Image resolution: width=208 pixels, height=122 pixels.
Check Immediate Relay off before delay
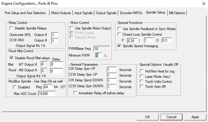tap(75, 93)
